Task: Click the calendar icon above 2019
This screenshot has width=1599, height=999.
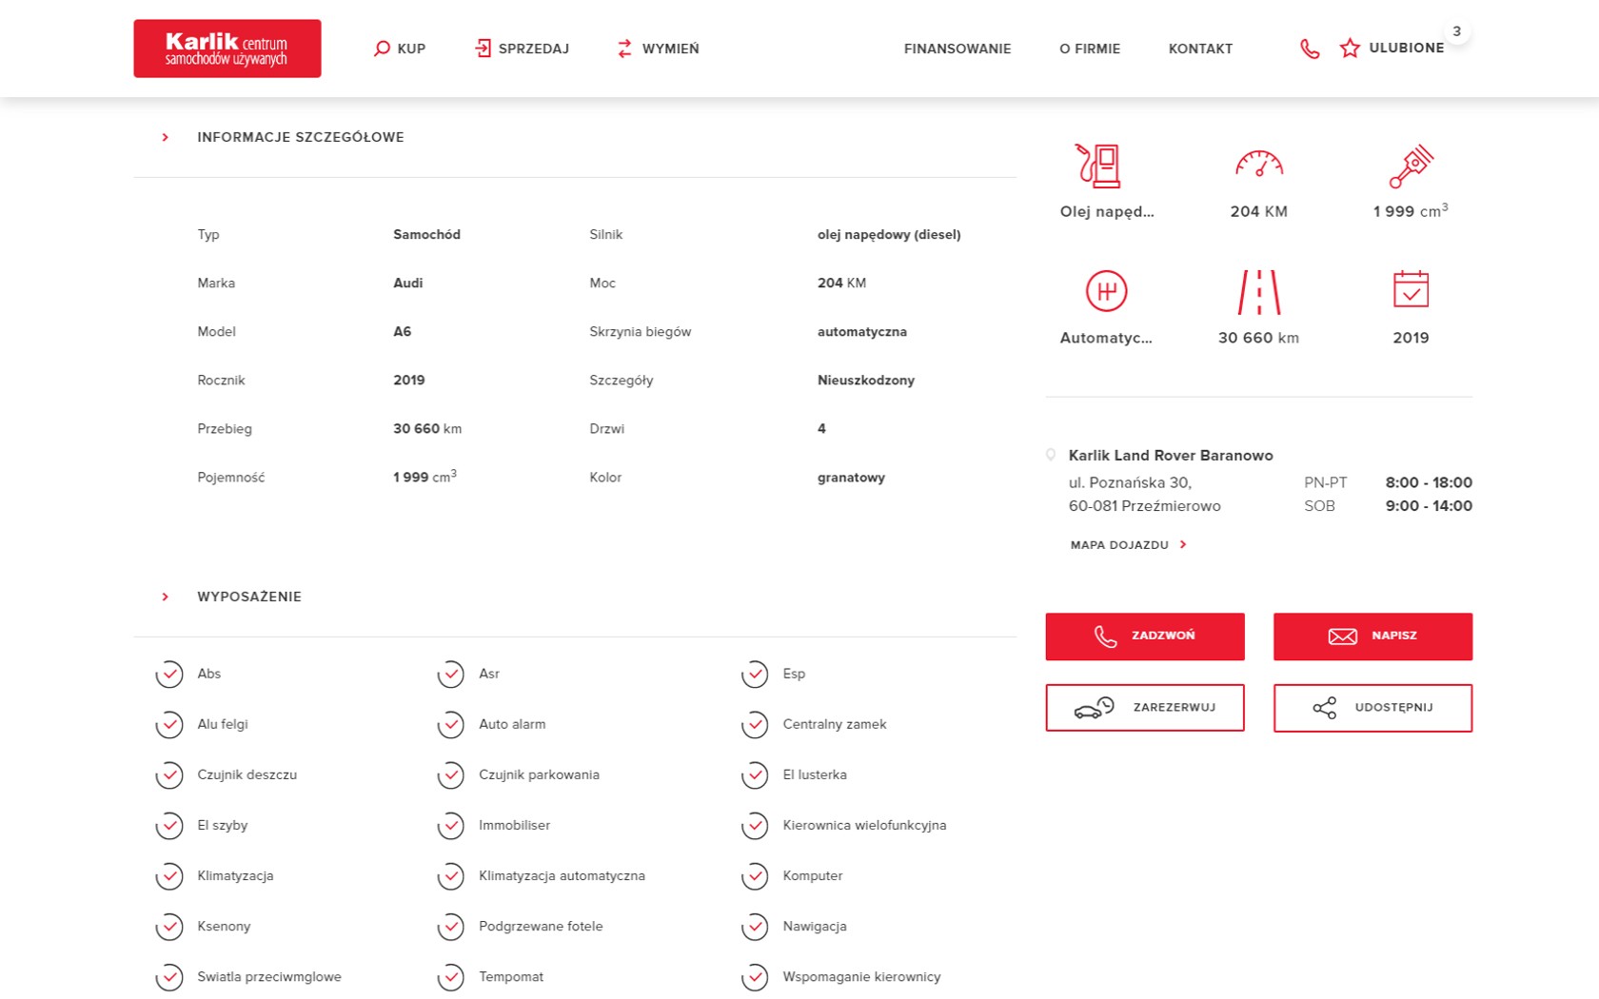Action: [x=1411, y=289]
